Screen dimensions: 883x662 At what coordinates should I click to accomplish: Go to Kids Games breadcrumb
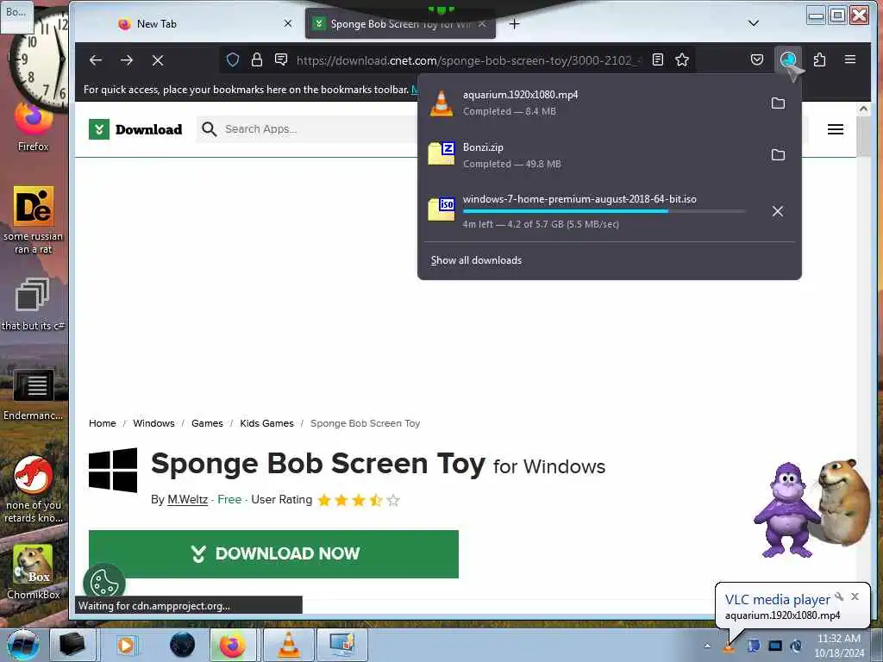[x=267, y=423]
